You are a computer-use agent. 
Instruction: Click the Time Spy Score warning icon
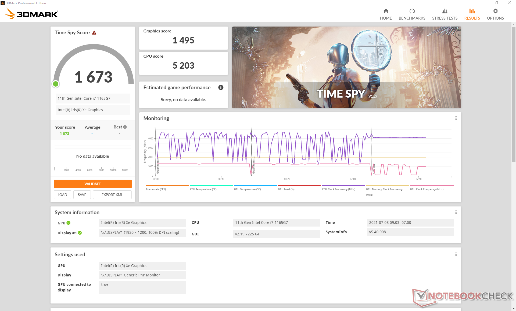tap(94, 33)
